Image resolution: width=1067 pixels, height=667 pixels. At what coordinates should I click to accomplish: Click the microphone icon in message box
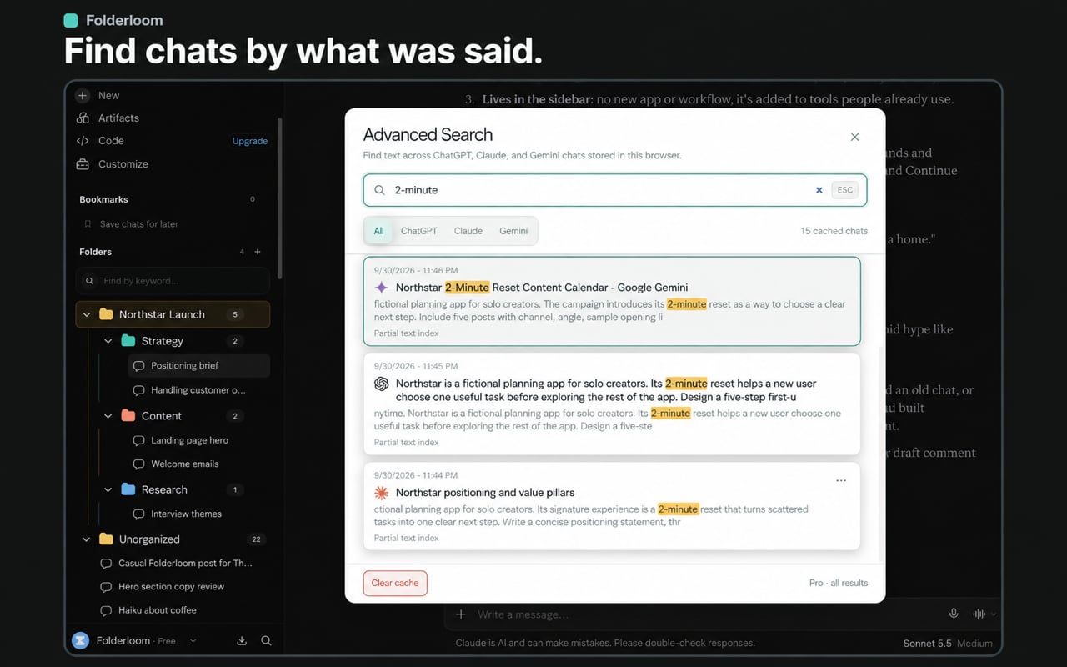[954, 614]
